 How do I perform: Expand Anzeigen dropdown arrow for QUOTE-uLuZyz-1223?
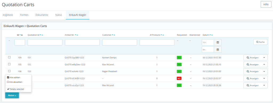click(x=264, y=85)
